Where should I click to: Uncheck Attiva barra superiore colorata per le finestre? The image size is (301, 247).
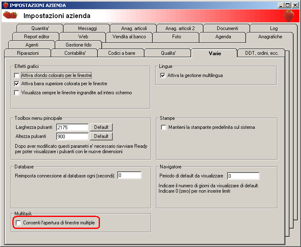(x=17, y=84)
